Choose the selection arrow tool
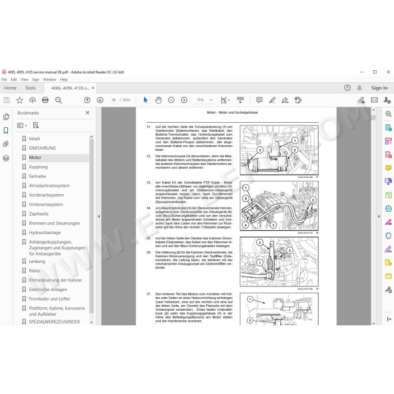This screenshot has width=394, height=394. (x=145, y=100)
